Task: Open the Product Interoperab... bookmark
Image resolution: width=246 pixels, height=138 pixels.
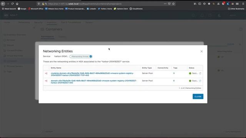Action: tap(75, 9)
